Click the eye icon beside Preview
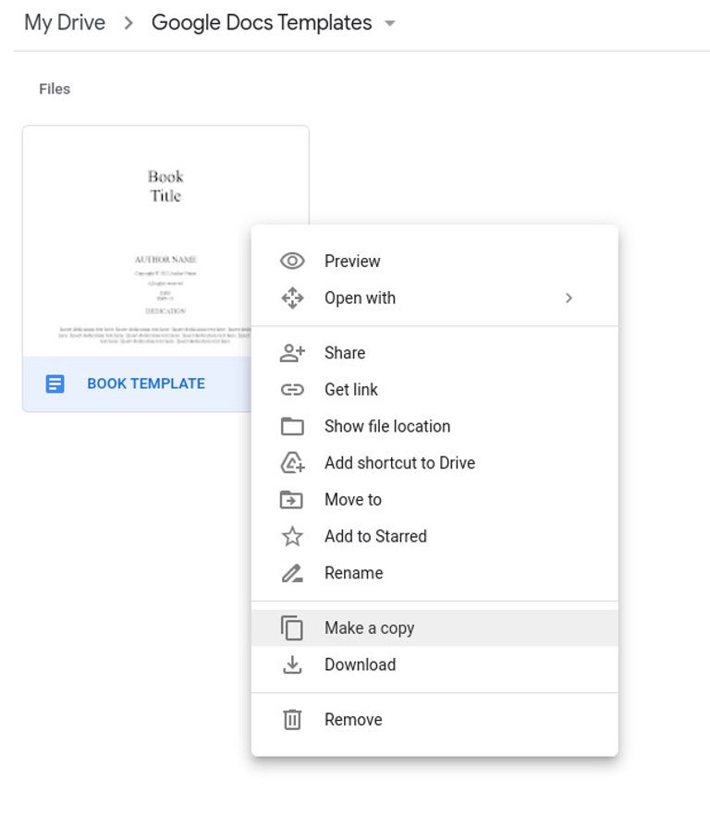This screenshot has width=710, height=816. 292,262
